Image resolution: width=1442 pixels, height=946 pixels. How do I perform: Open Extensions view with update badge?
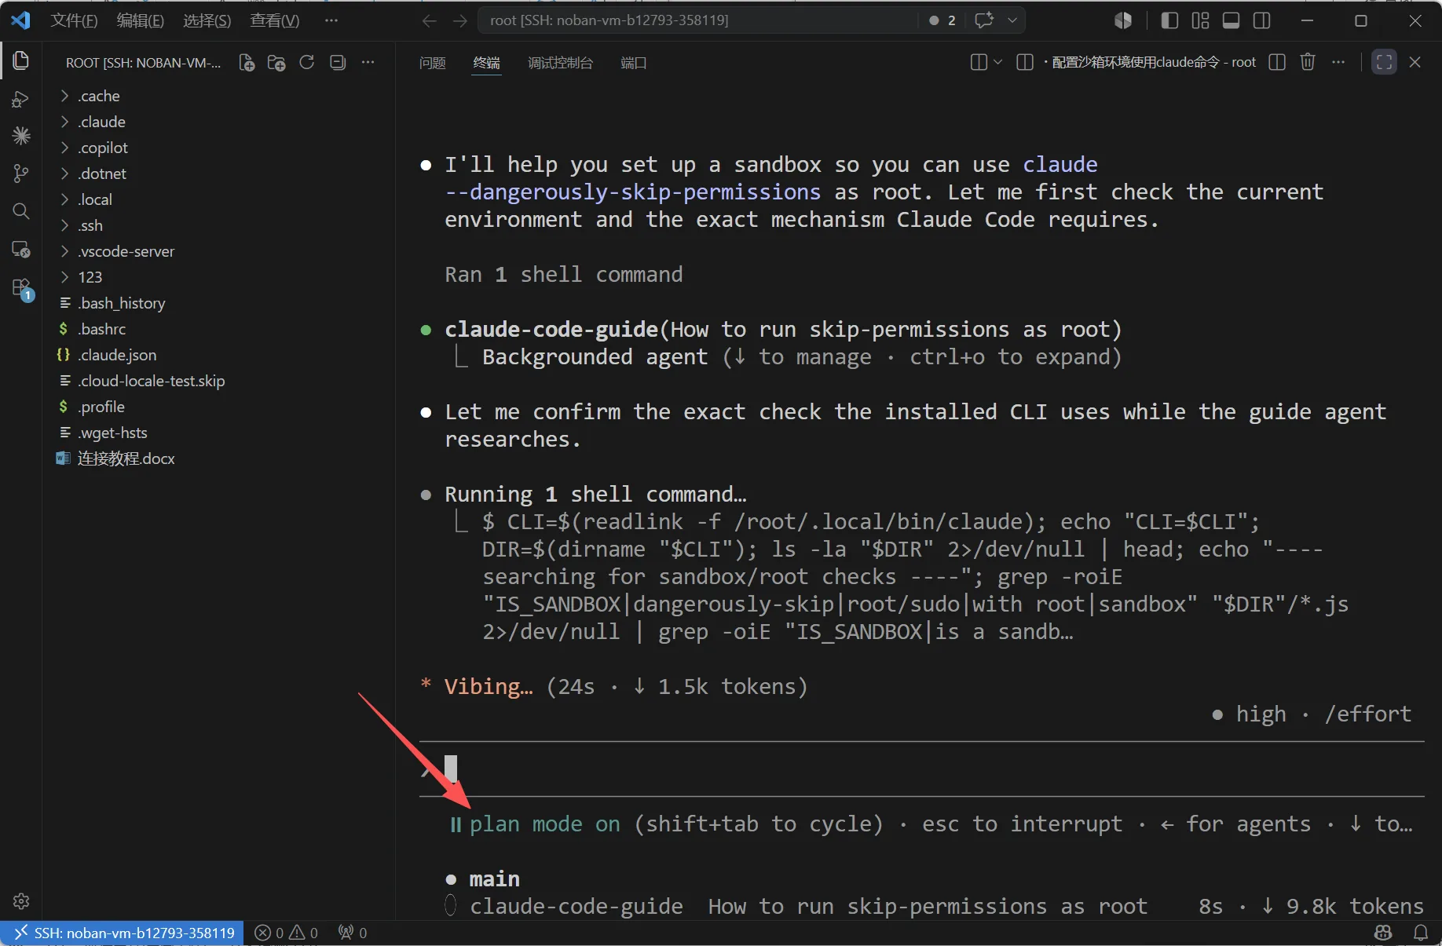pyautogui.click(x=21, y=288)
